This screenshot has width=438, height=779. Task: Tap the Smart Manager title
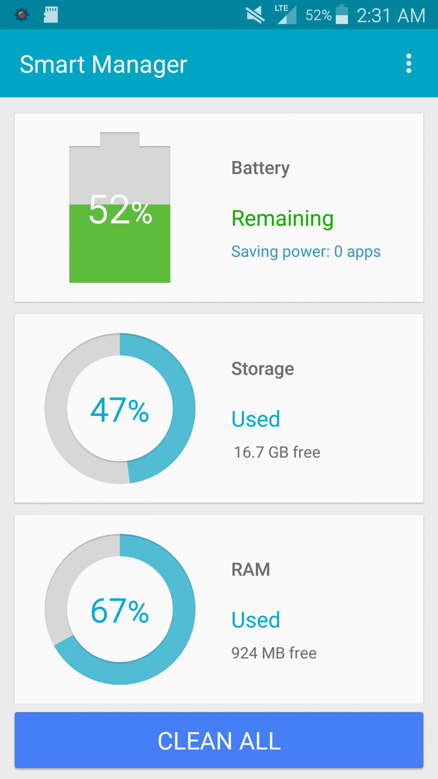[104, 64]
